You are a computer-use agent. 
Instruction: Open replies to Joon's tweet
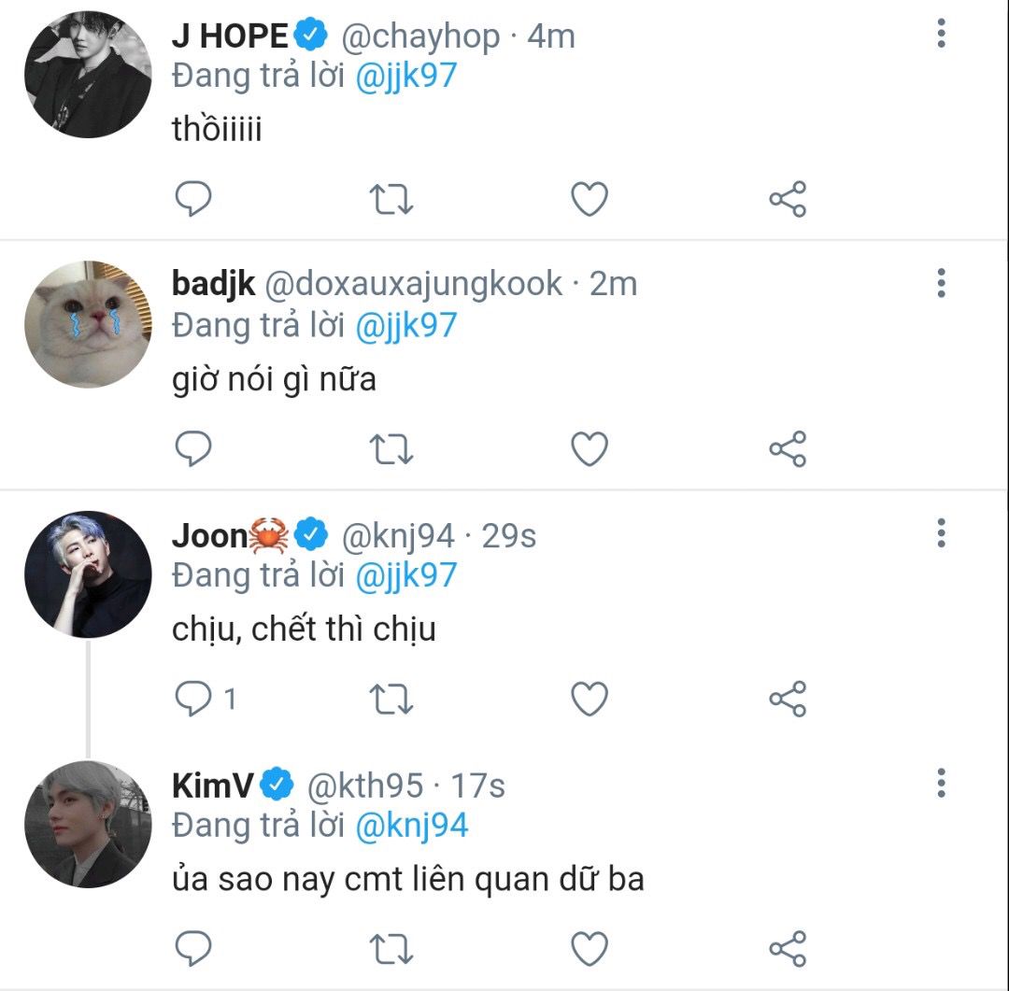tap(196, 699)
